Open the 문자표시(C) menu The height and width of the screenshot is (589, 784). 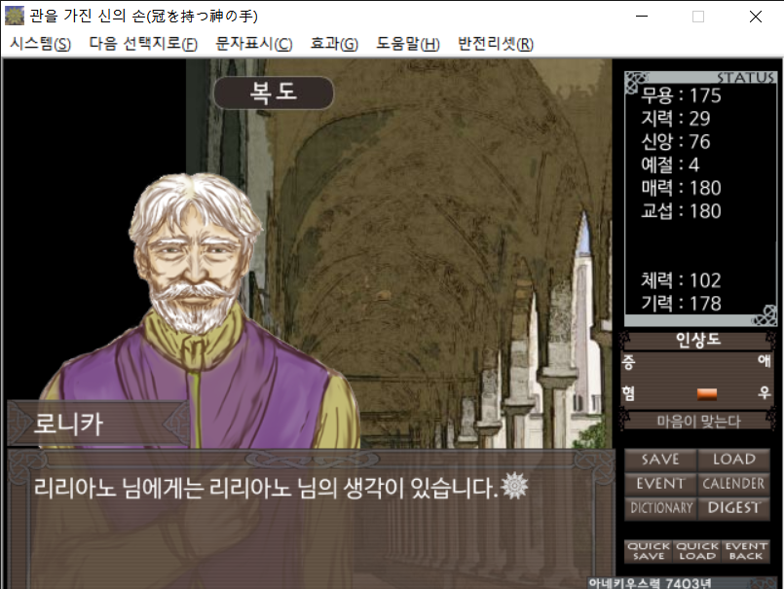pyautogui.click(x=253, y=44)
